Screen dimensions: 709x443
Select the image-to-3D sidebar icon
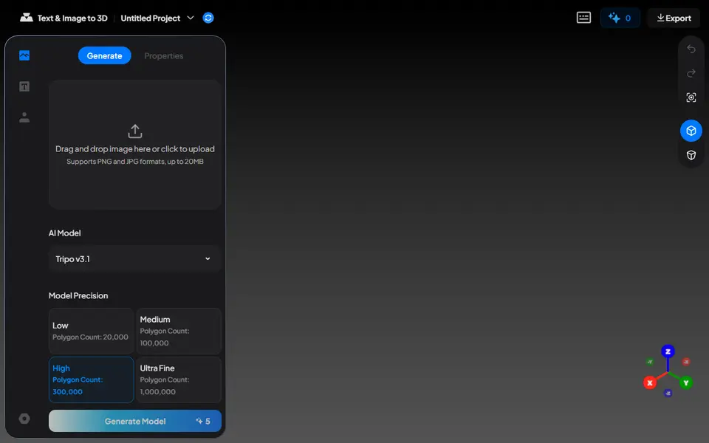pos(24,55)
